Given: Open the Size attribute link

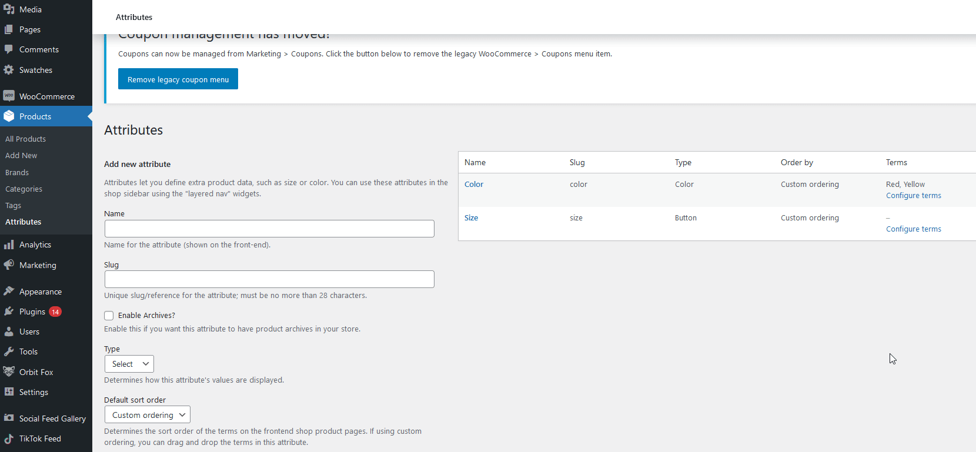Looking at the screenshot, I should tap(471, 217).
